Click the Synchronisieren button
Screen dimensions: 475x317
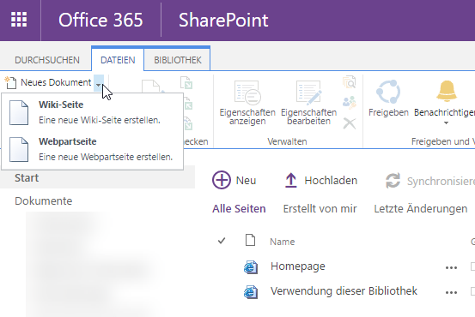pyautogui.click(x=429, y=181)
